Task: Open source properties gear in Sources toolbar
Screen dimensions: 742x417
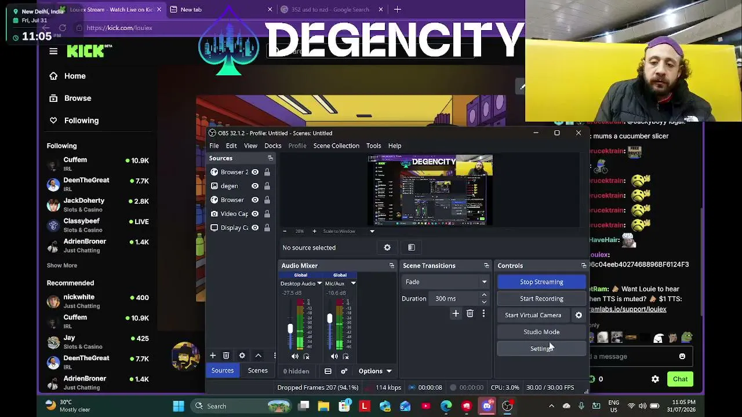Action: (x=242, y=356)
